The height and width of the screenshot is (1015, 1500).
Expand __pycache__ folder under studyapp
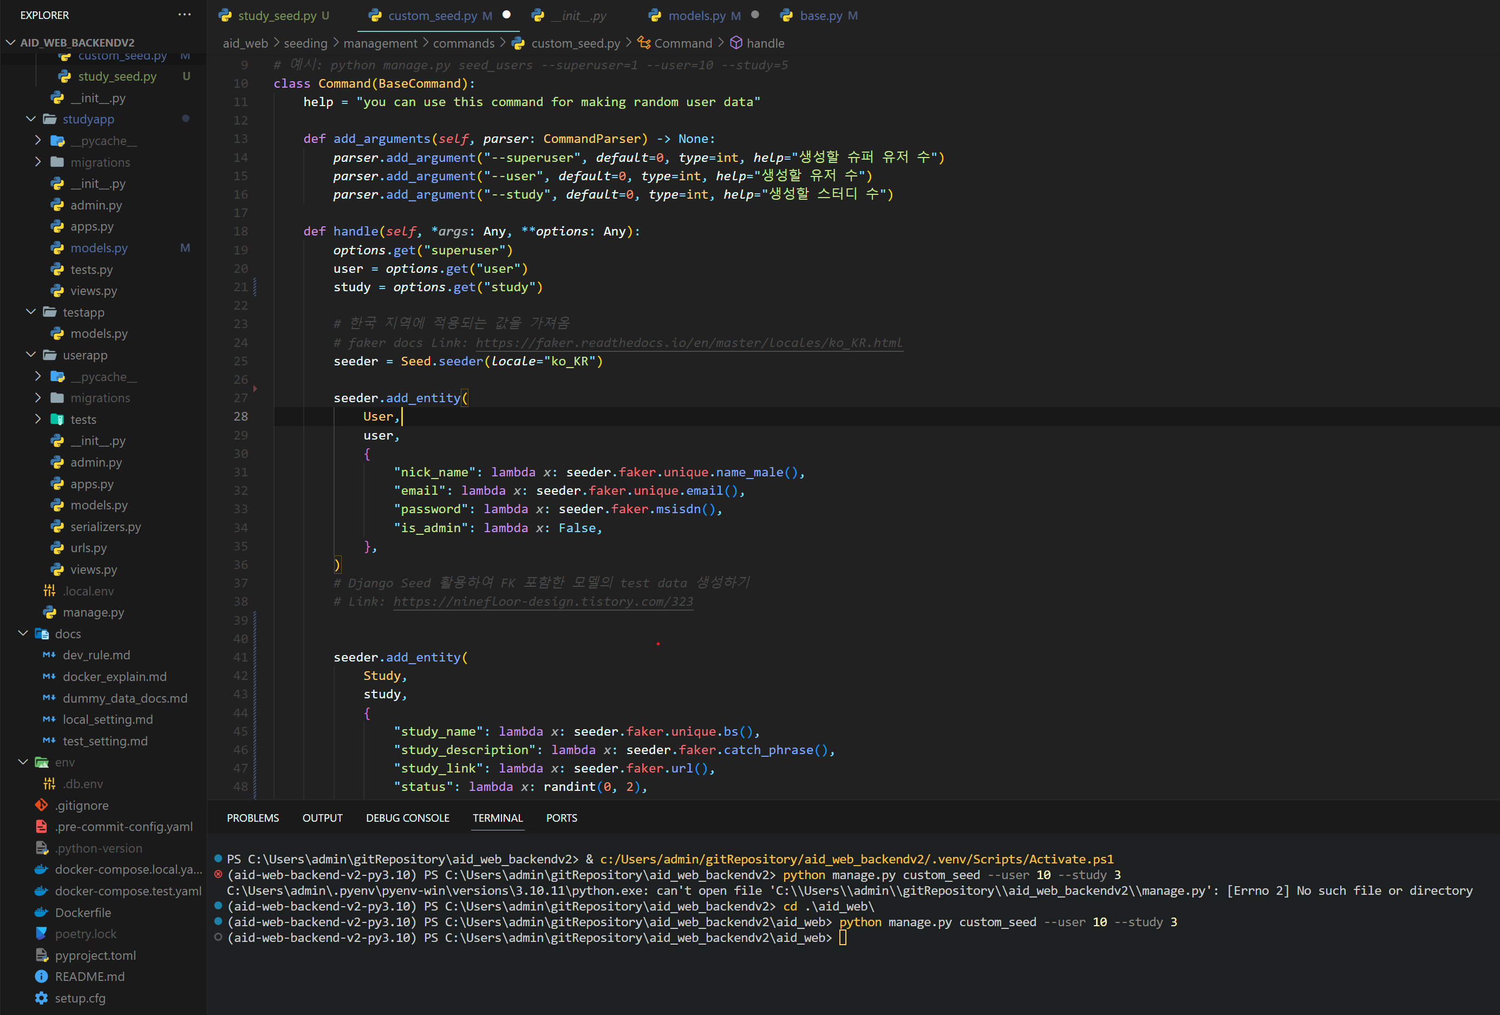tap(38, 140)
